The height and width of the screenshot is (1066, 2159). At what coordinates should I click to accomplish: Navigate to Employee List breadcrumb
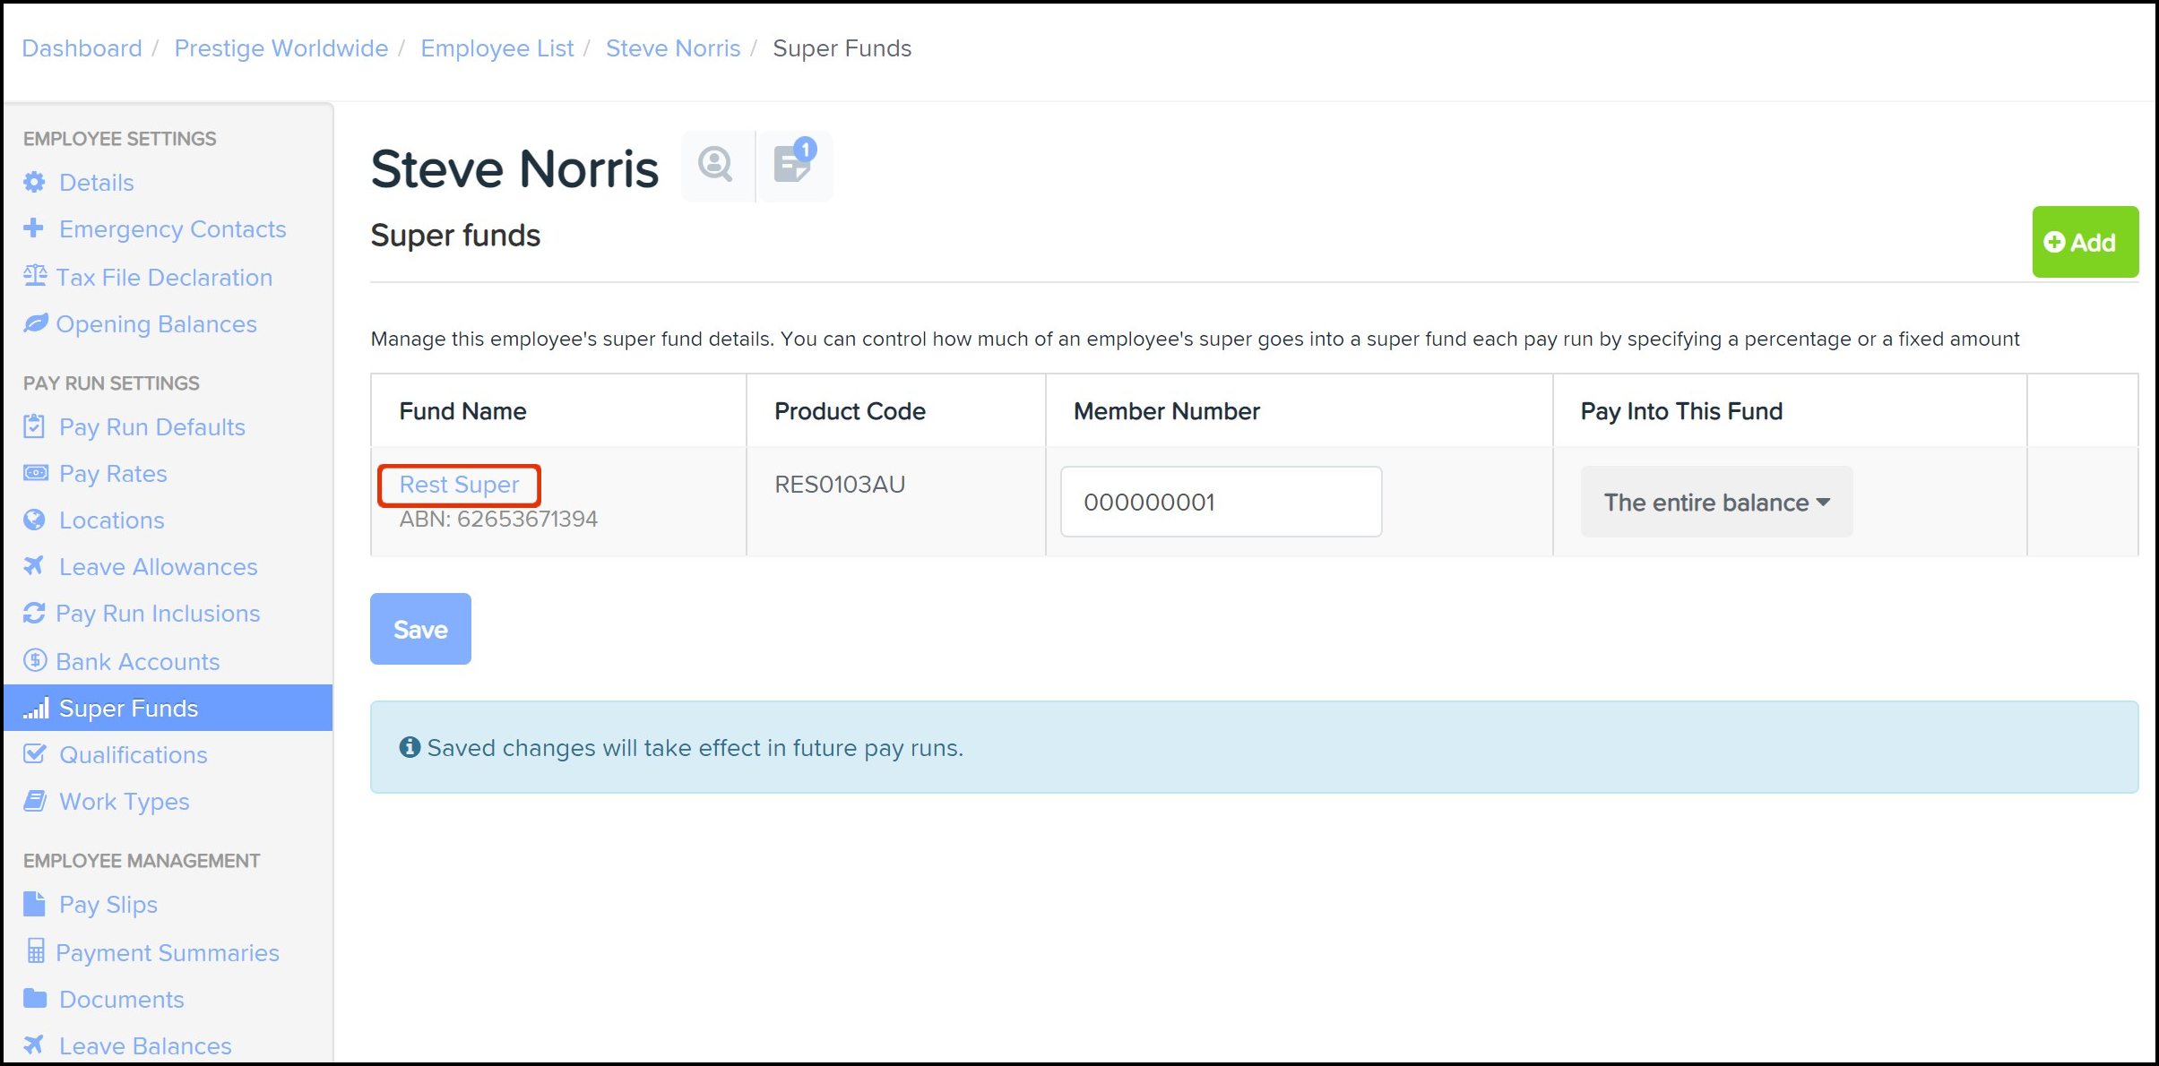pyautogui.click(x=497, y=48)
